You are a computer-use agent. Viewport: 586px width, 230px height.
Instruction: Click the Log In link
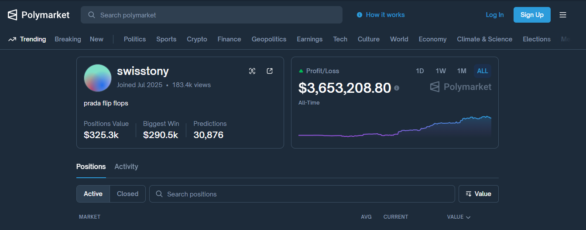click(x=495, y=15)
